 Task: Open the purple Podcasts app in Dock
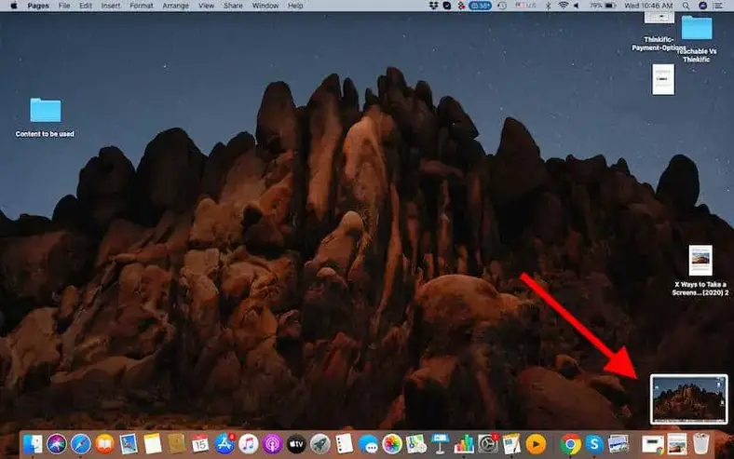272,443
